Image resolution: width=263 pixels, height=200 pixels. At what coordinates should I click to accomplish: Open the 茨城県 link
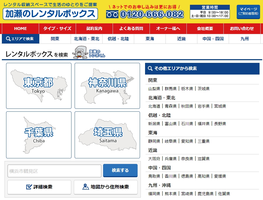tap(203, 89)
